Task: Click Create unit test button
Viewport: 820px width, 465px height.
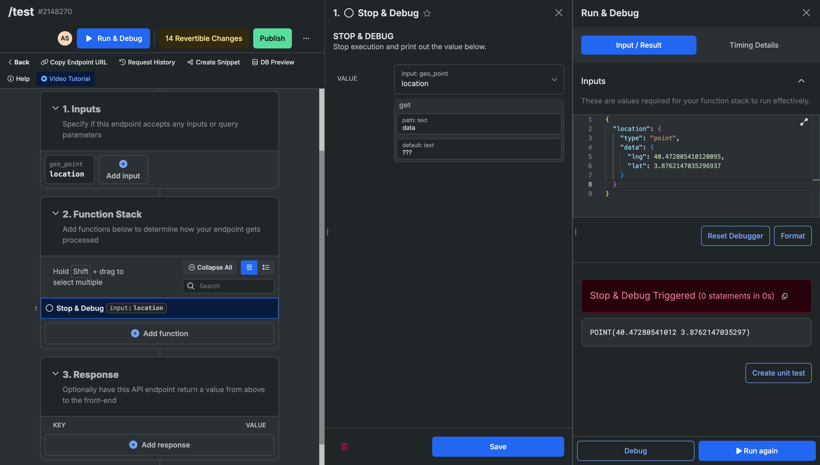Action: pos(778,373)
